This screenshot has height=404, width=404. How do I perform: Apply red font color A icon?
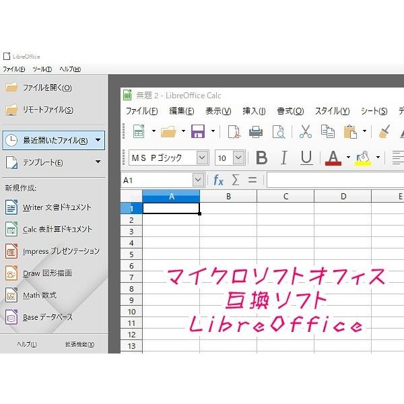[333, 158]
